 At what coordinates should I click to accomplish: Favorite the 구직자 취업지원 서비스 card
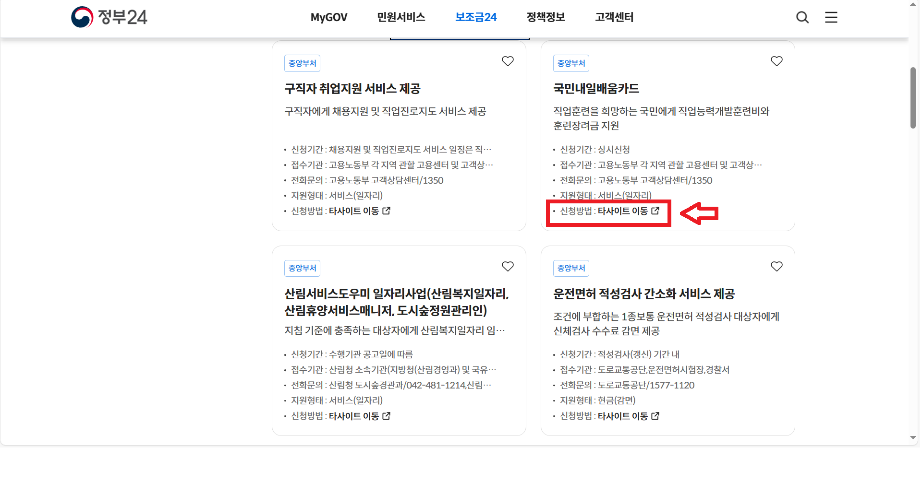(508, 61)
